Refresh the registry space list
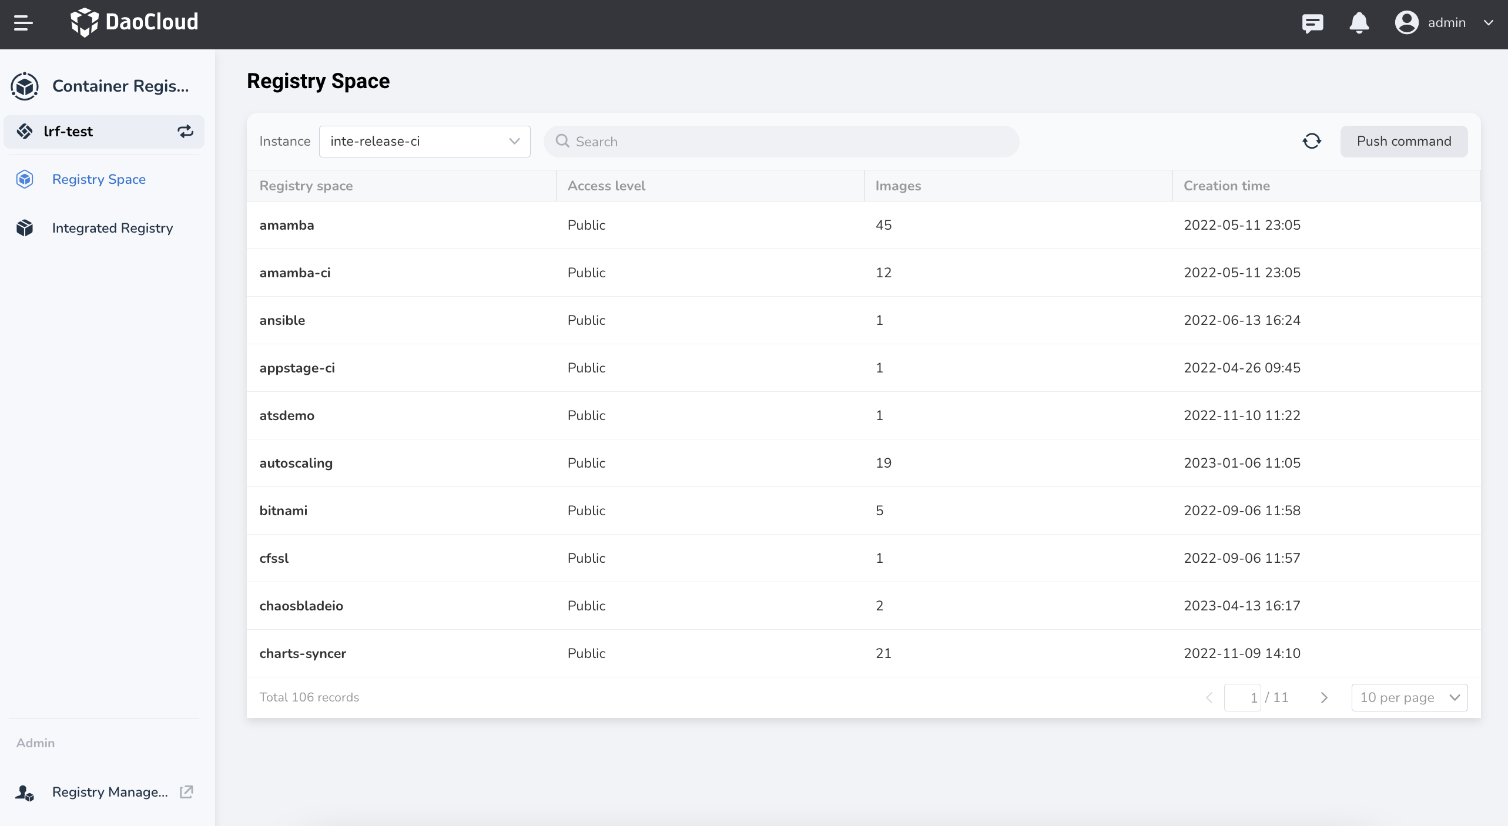This screenshot has height=826, width=1508. [1311, 141]
